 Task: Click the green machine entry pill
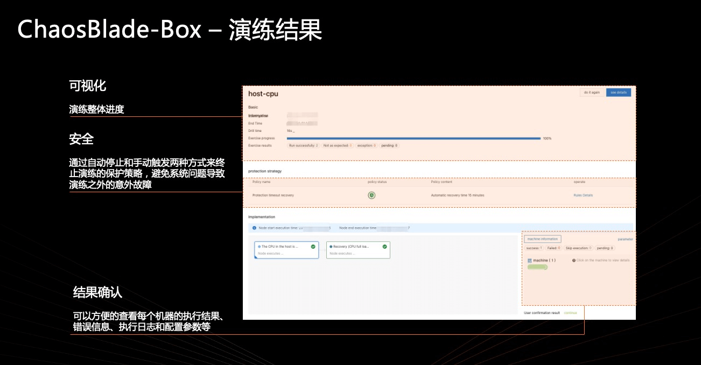click(537, 267)
